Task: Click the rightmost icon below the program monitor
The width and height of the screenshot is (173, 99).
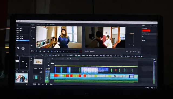Action: (x=139, y=52)
